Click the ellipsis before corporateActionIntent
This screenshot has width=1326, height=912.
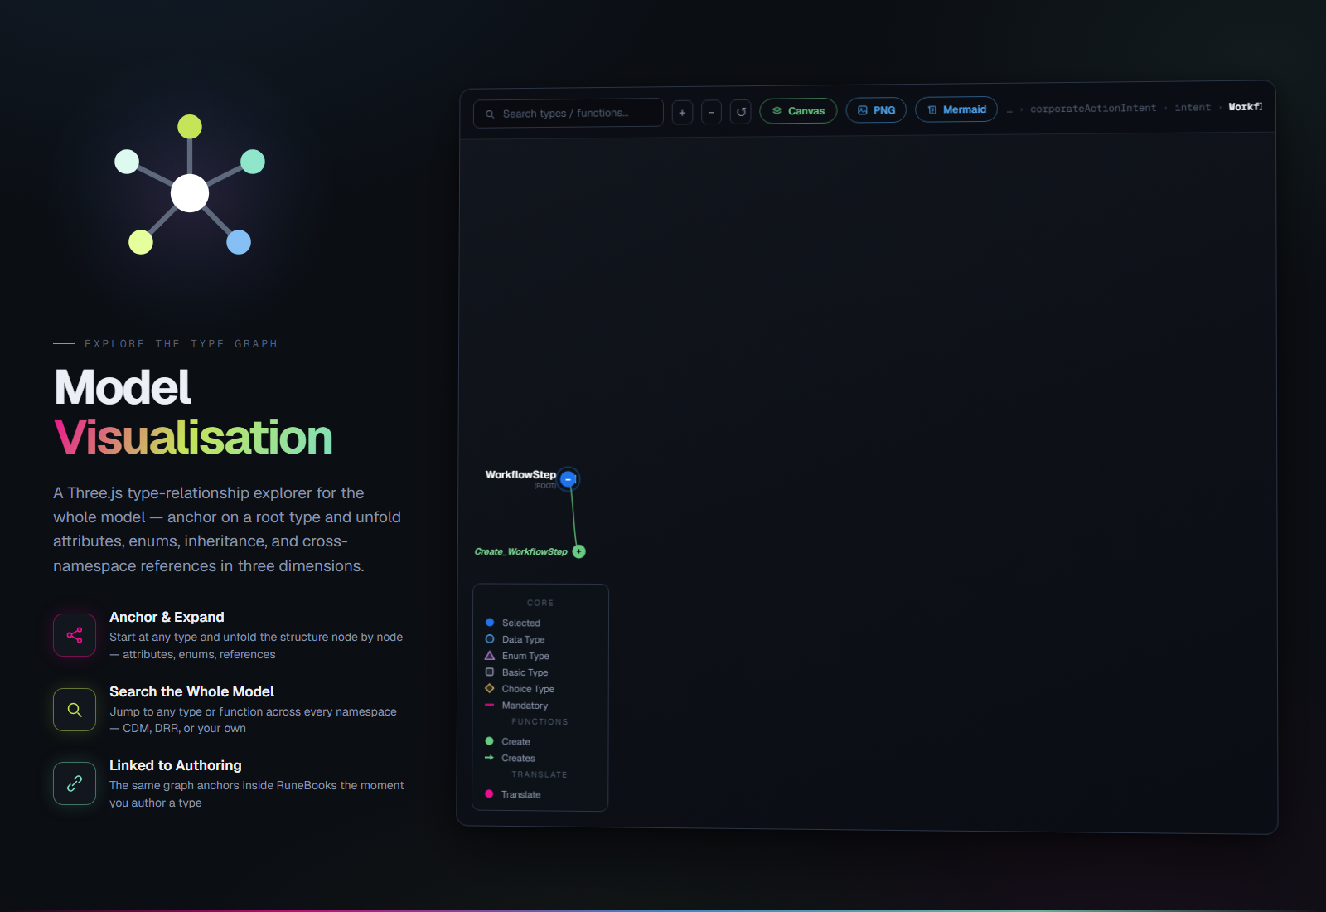[x=1009, y=110]
